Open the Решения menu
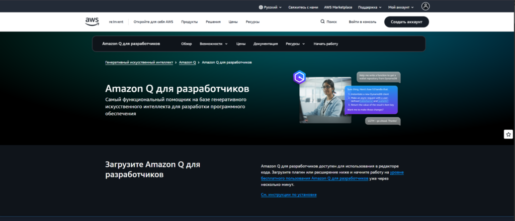515x221 pixels. [213, 22]
